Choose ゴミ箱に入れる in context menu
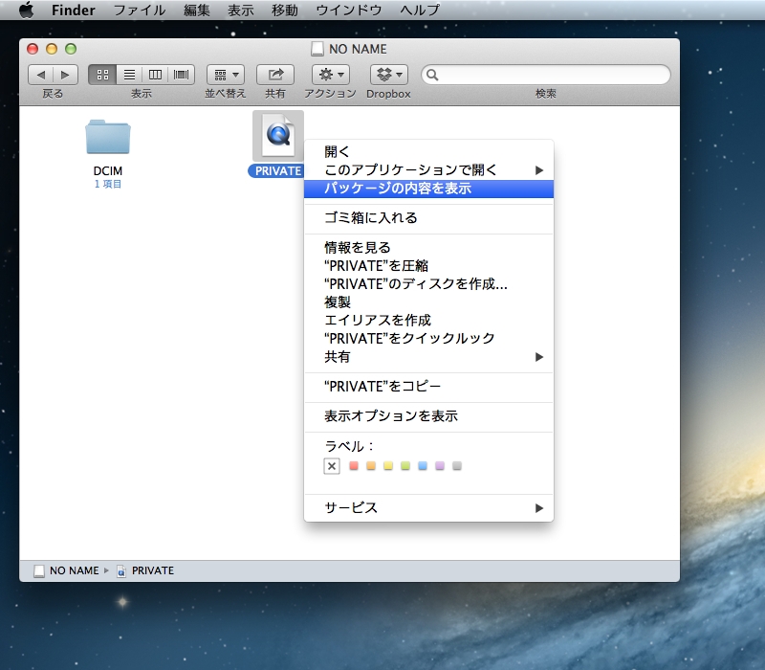Image resolution: width=765 pixels, height=670 pixels. (x=428, y=218)
